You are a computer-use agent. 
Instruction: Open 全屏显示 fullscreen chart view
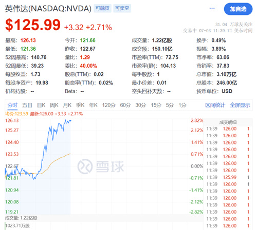[240, 105]
